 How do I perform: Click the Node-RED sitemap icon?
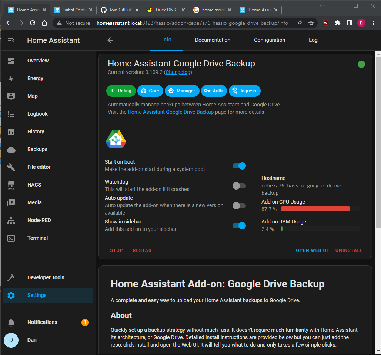pos(11,221)
